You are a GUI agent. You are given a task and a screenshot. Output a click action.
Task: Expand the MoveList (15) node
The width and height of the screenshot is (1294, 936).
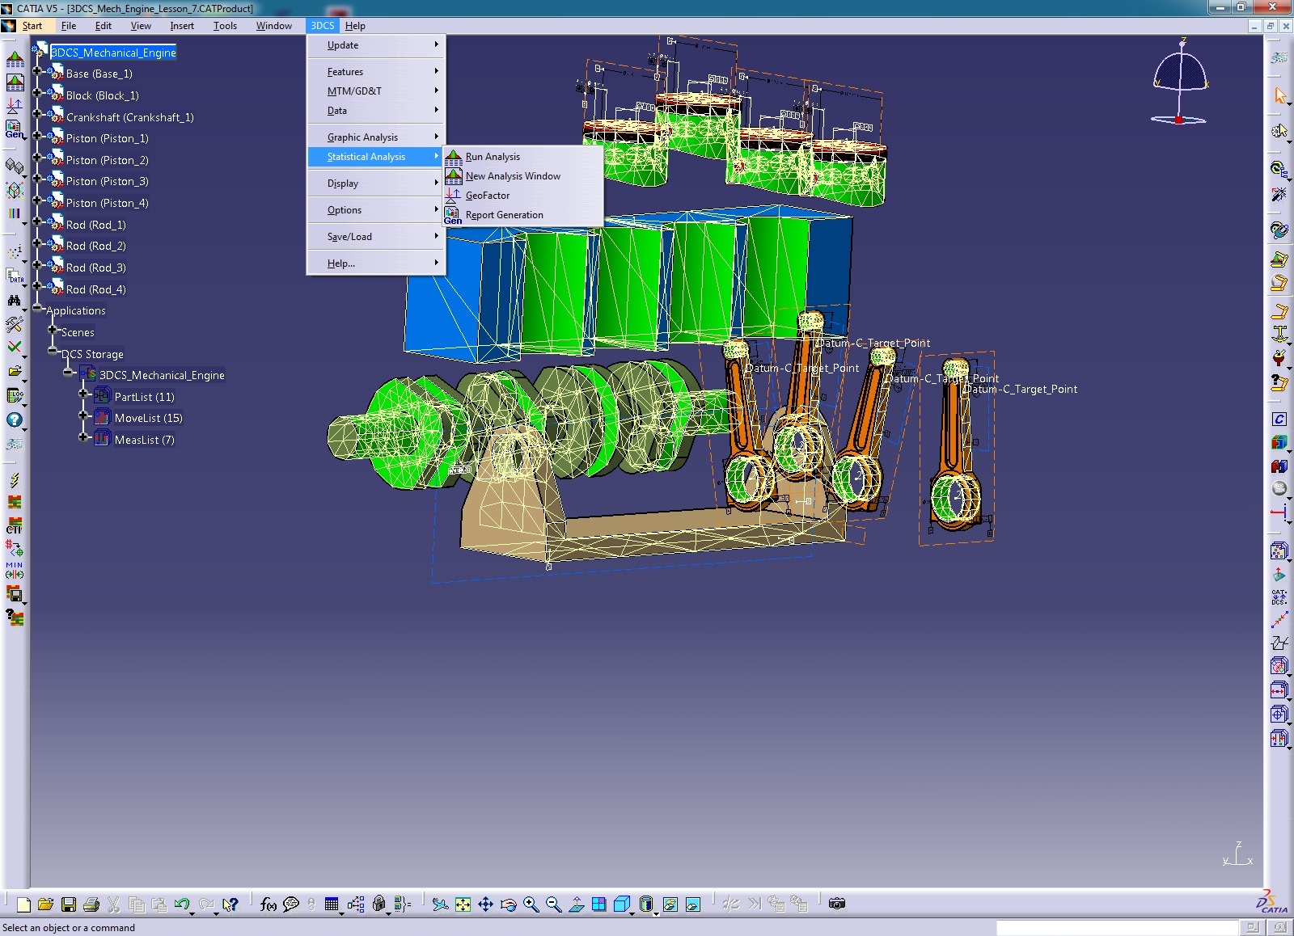pyautogui.click(x=83, y=415)
